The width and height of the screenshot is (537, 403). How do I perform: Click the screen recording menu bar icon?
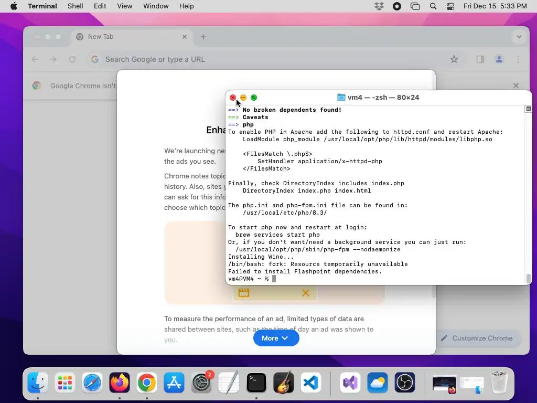[397, 6]
